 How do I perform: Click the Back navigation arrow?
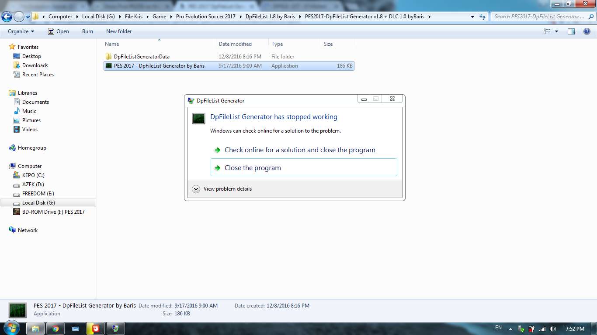[x=7, y=17]
